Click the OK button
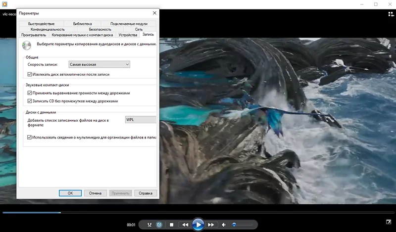The height and width of the screenshot is (232, 396). click(x=70, y=193)
